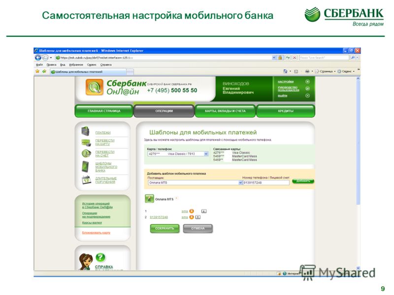Image resolution: width=394 pixels, height=295 pixels.
Task: Open the Сервис menu in menu bar
Action: 92,65
